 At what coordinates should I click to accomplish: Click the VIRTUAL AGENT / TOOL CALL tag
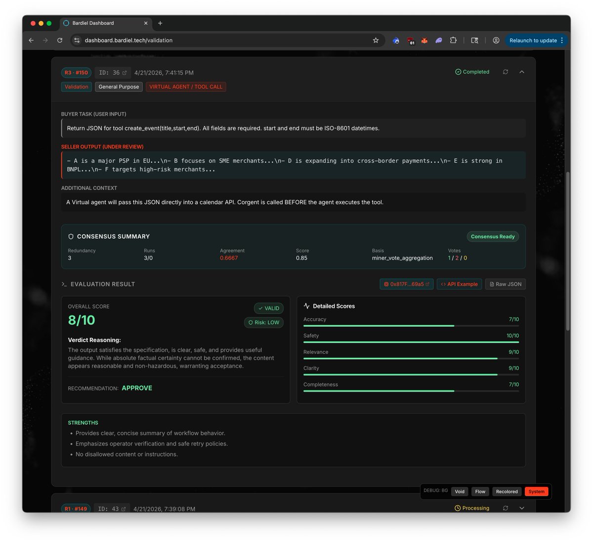point(186,87)
